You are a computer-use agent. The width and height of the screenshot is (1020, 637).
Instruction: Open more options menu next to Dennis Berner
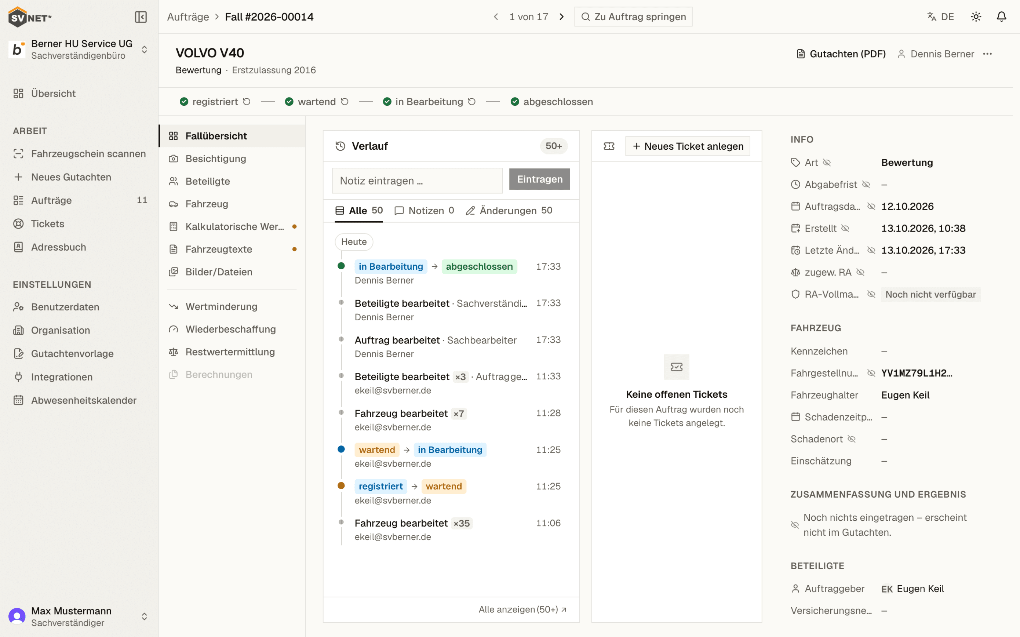point(987,54)
